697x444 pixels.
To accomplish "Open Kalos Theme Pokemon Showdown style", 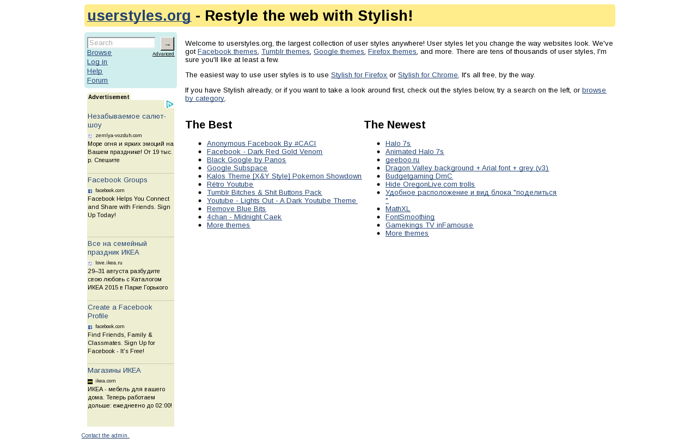I will (284, 176).
